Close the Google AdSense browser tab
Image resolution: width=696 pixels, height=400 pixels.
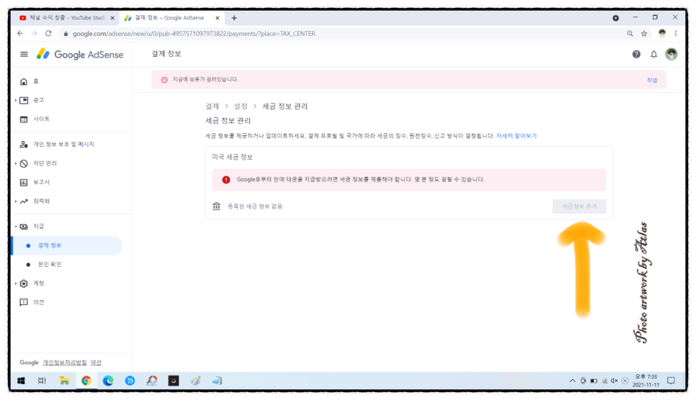pos(218,18)
